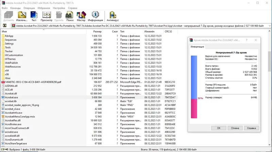The width and height of the screenshot is (272, 152).
Task: Sort by the Тип column header
Action: 131,32
